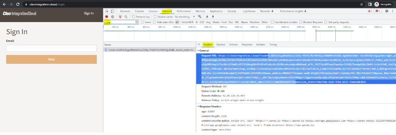The height and width of the screenshot is (135, 396).
Task: Close the request details panel
Action: pos(199,45)
